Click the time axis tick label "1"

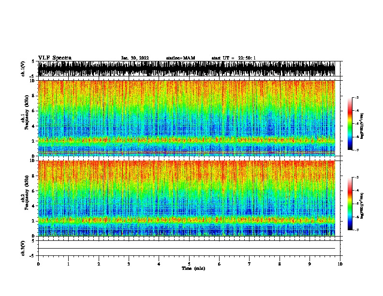coord(68,264)
